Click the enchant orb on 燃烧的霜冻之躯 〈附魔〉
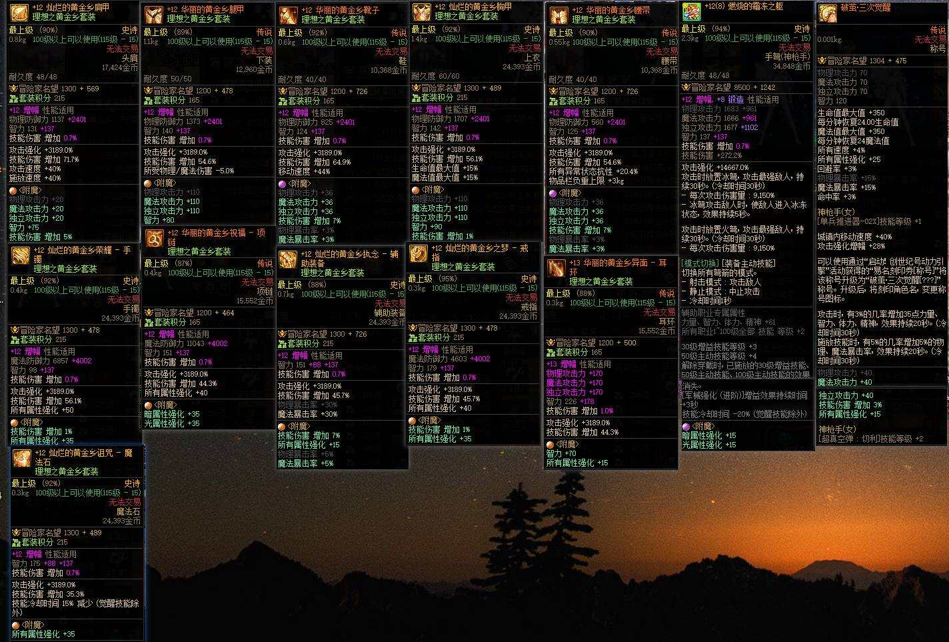This screenshot has width=949, height=642. (x=686, y=426)
